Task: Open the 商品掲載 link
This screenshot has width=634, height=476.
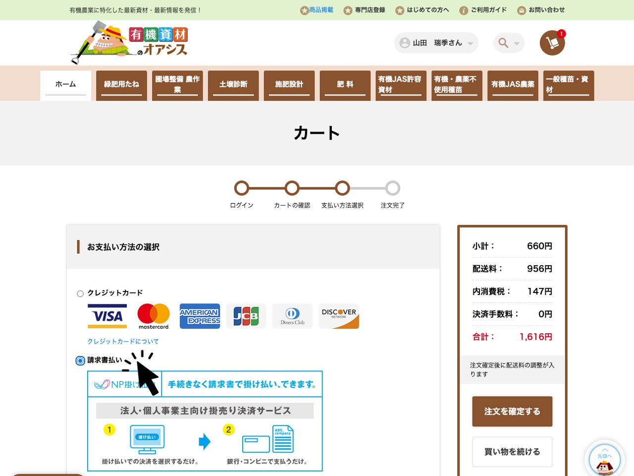Action: [x=321, y=10]
